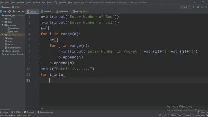Click Python 3.7 interpreter in status bar
This screenshot has height=117, width=208.
(x=194, y=115)
